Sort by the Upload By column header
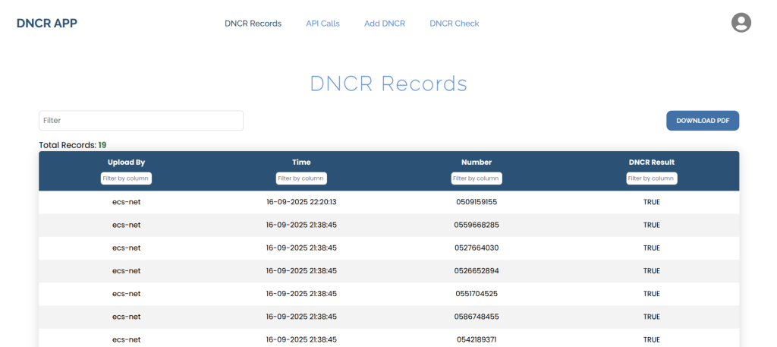Image resolution: width=777 pixels, height=347 pixels. coord(126,162)
